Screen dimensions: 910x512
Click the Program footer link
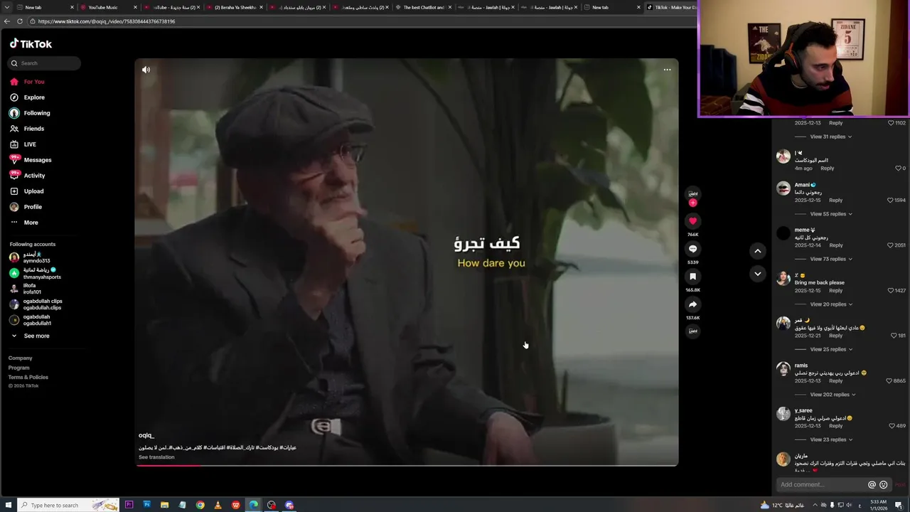[19, 368]
